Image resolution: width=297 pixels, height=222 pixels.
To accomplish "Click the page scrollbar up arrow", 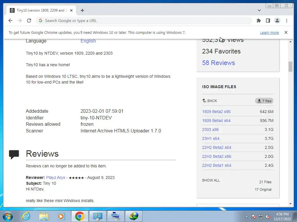I will coord(290,42).
